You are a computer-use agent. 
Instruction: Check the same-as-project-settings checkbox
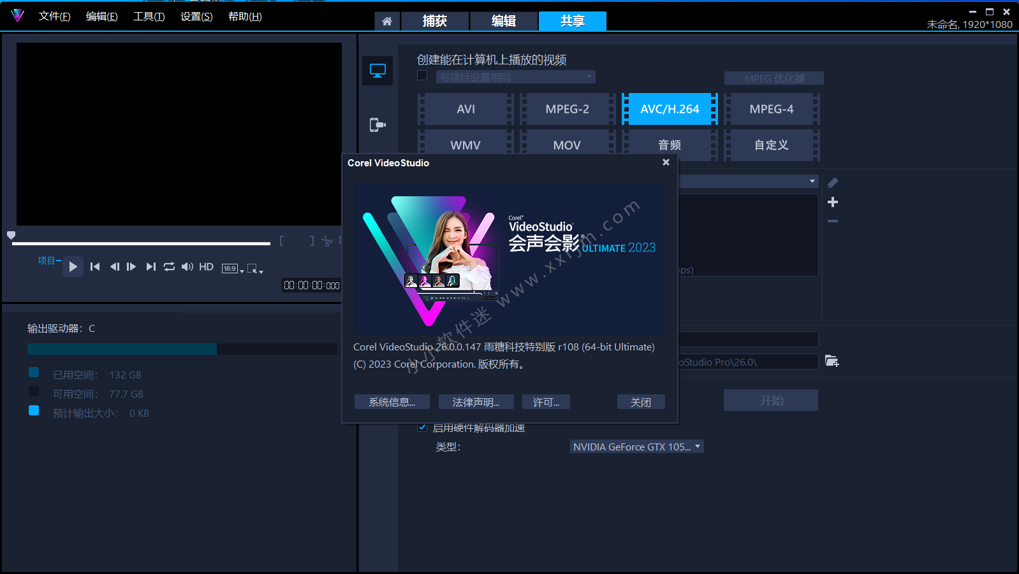point(422,75)
